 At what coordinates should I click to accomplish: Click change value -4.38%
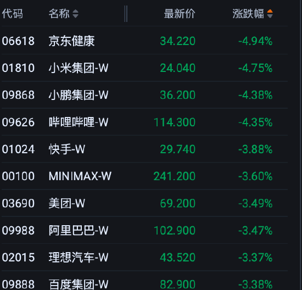click(255, 95)
